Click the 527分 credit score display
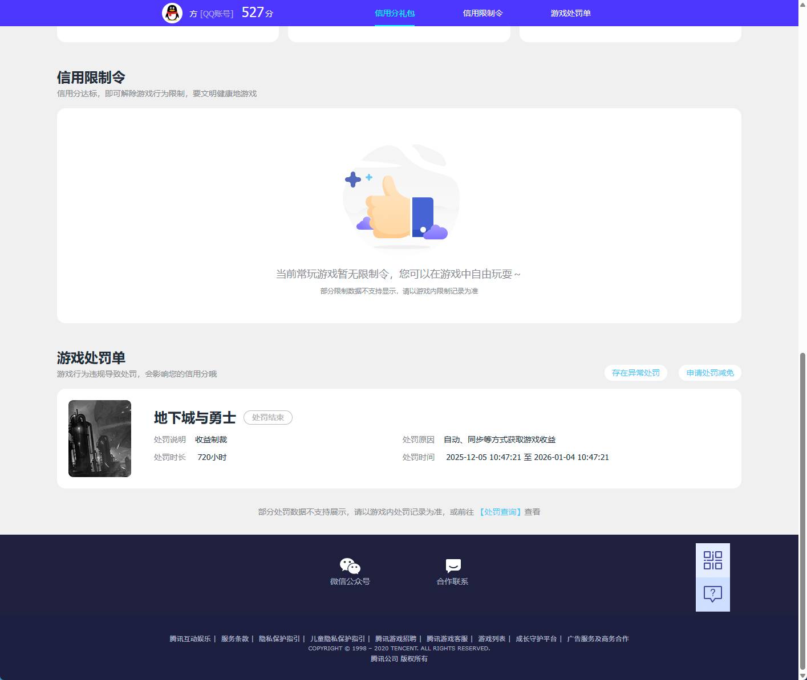The height and width of the screenshot is (680, 807). click(256, 12)
